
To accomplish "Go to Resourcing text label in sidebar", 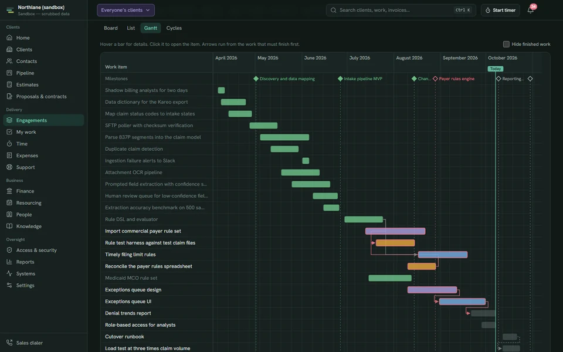I will point(29,202).
